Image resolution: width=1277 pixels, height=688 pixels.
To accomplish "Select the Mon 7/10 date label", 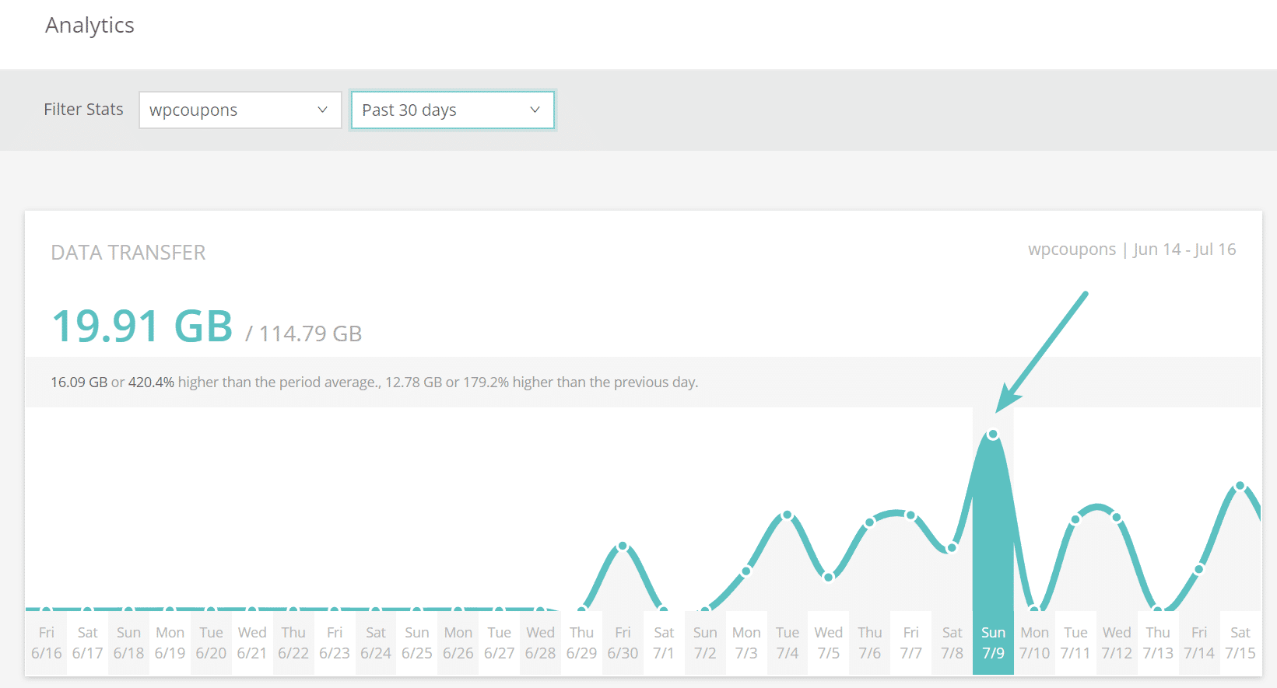I will 1034,642.
